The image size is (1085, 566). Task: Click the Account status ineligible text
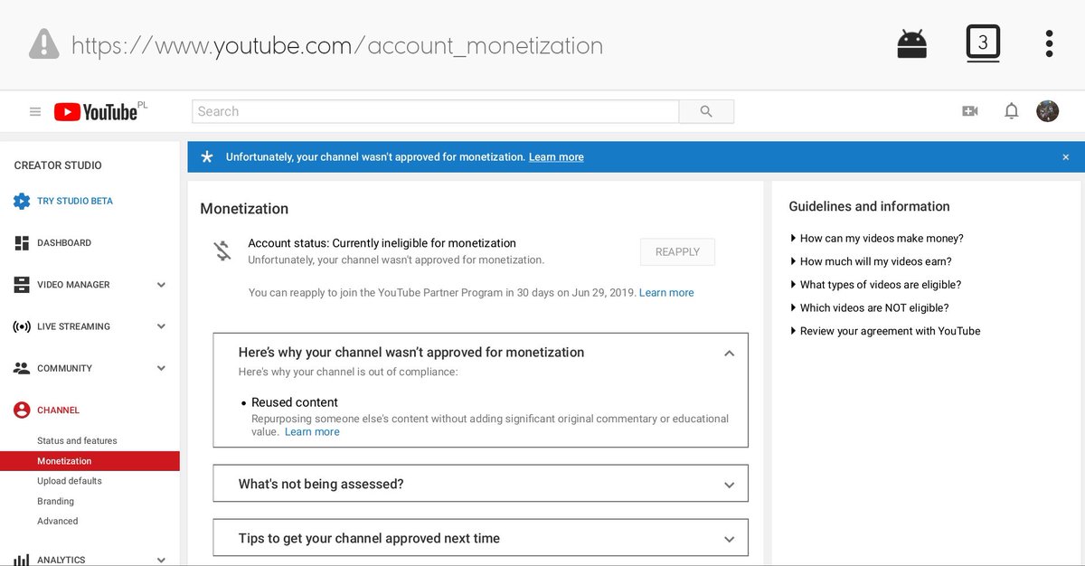[x=382, y=243]
